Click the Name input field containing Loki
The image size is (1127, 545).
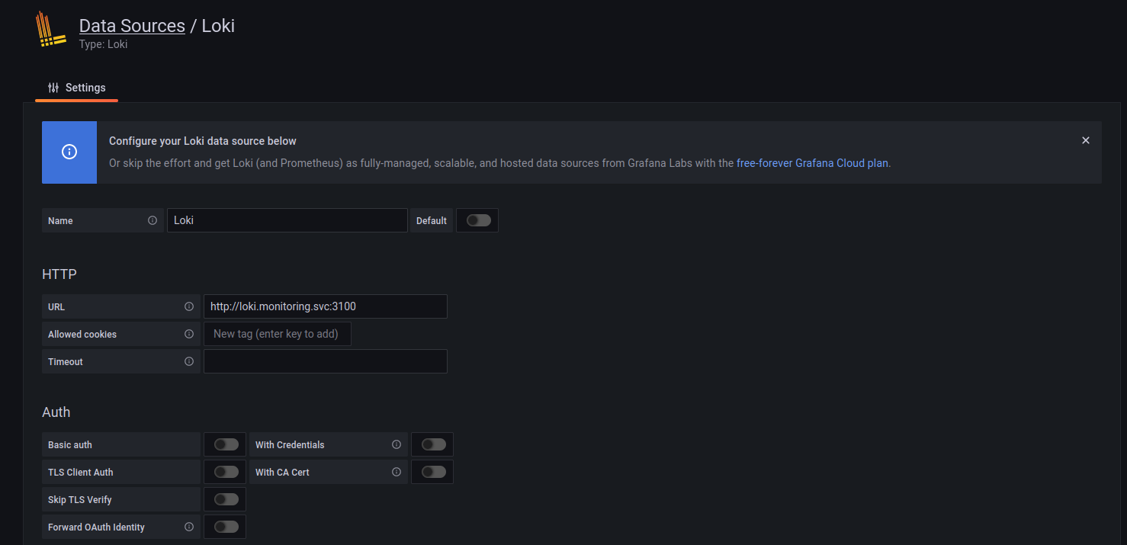pos(287,220)
